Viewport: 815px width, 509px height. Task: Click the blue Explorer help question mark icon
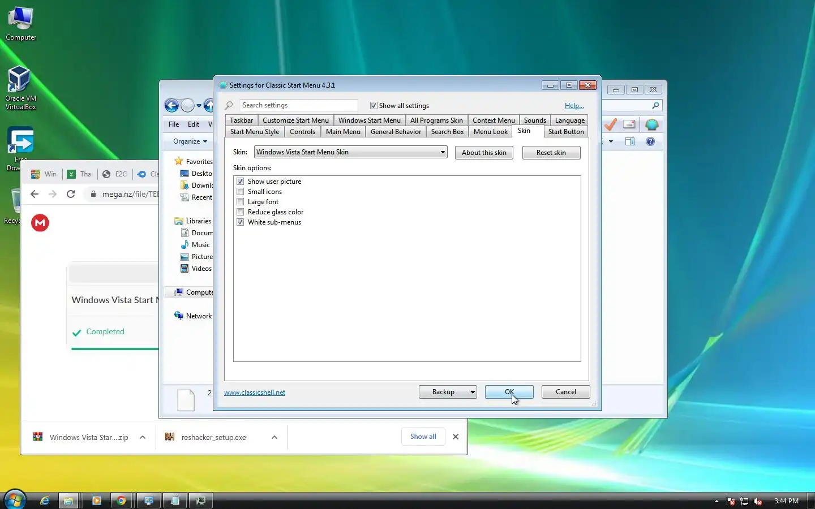point(650,141)
